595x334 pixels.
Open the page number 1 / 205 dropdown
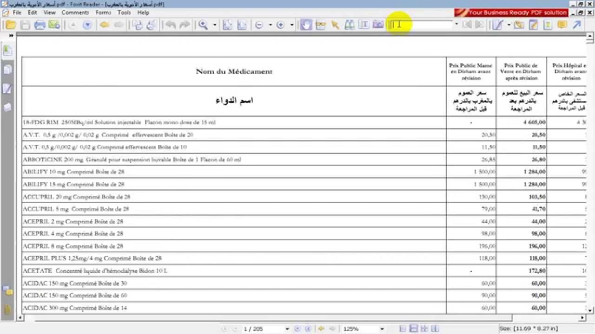[x=287, y=329]
